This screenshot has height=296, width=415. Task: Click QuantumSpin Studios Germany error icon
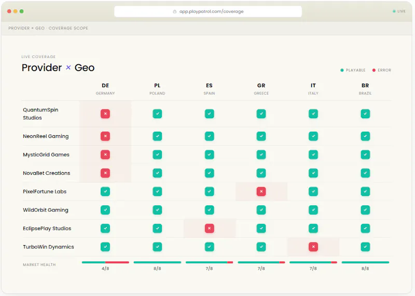[105, 114]
